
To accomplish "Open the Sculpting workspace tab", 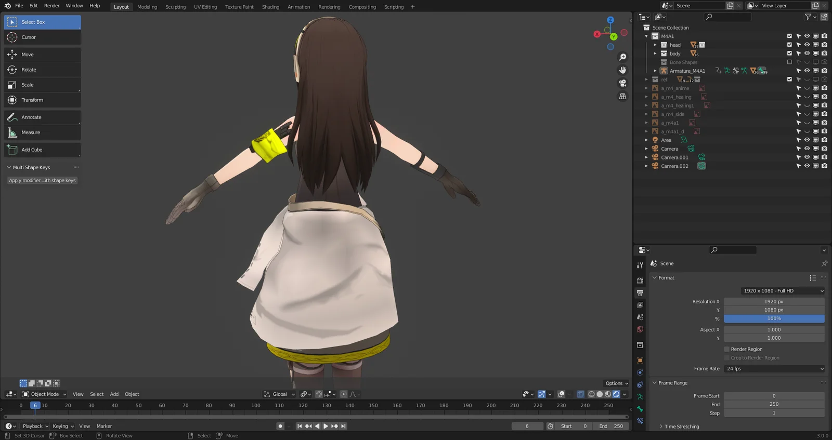I will [x=175, y=7].
